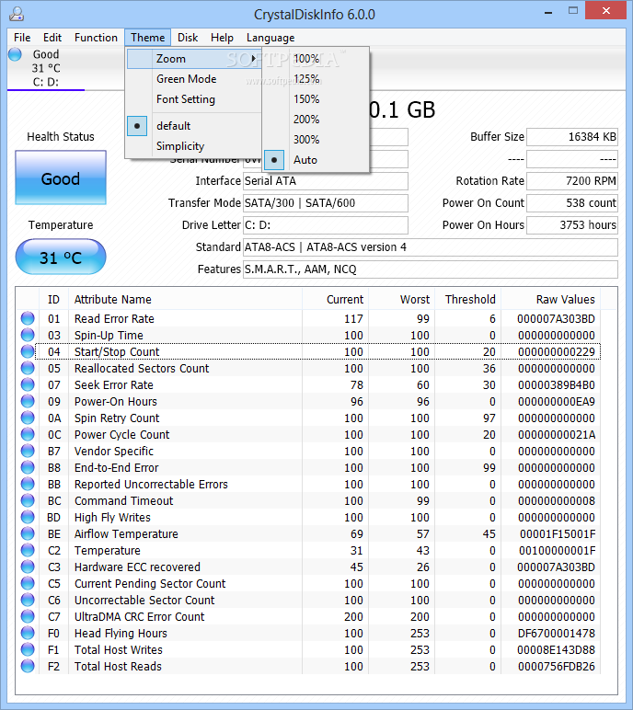The height and width of the screenshot is (710, 633).
Task: Click status orb for Total Host Reads
Action: [x=28, y=666]
